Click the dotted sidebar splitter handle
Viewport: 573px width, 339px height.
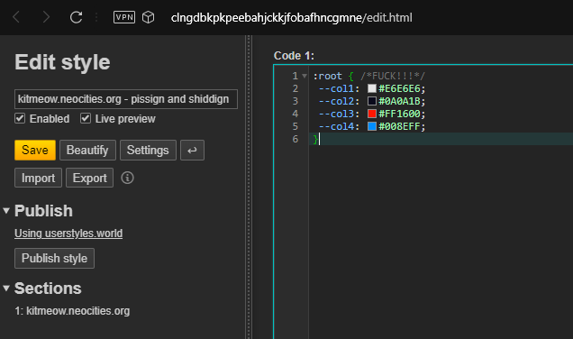[249, 187]
